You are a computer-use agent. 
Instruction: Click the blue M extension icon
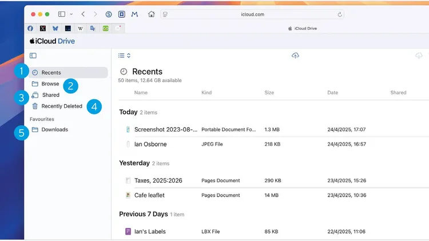coord(134,14)
